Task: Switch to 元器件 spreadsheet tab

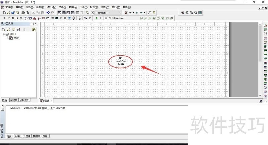Action: point(27,136)
